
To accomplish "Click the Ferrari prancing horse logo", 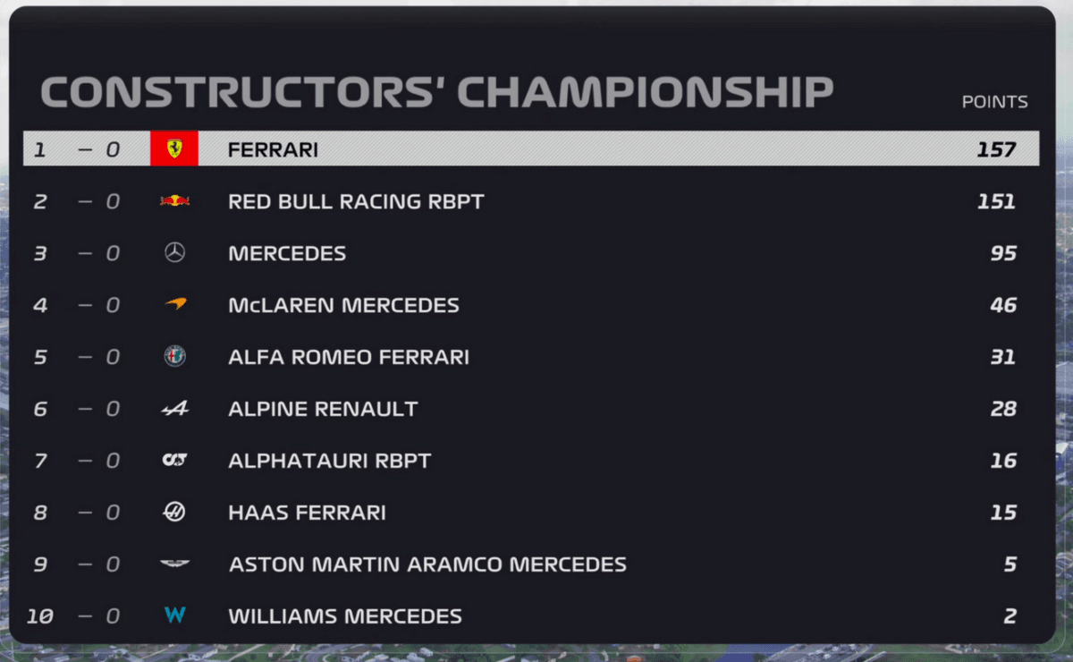I will [x=174, y=149].
